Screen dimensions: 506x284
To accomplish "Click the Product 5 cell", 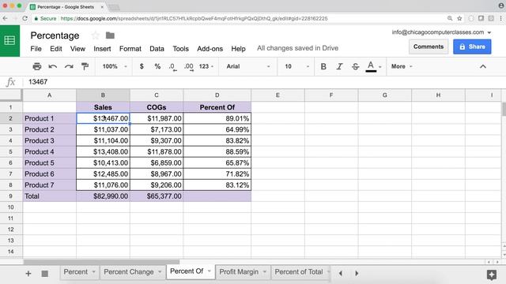I will (49, 163).
